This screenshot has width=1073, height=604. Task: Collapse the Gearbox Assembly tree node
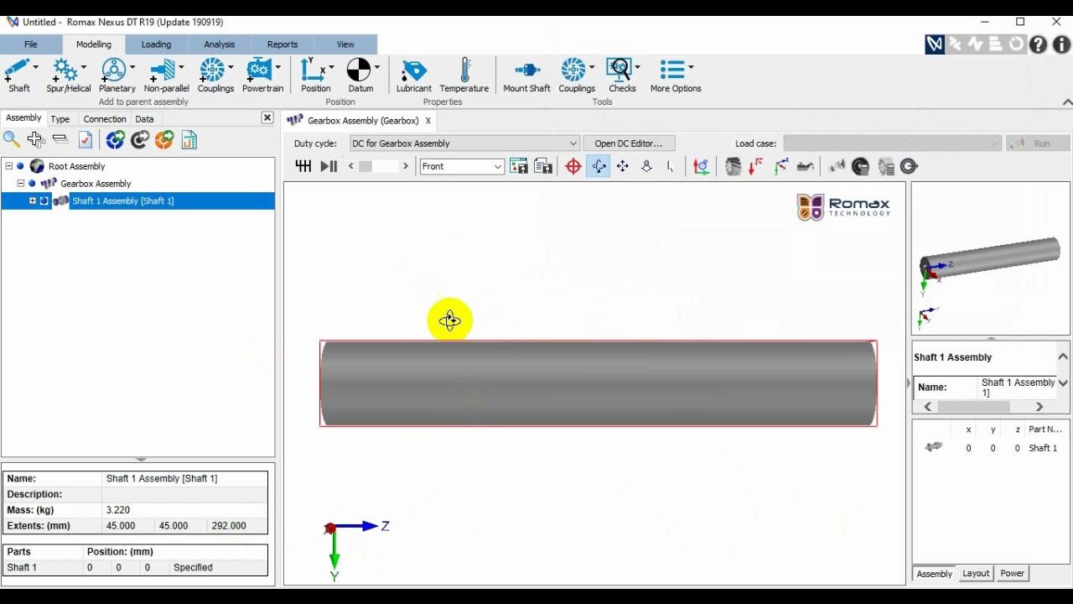point(21,183)
